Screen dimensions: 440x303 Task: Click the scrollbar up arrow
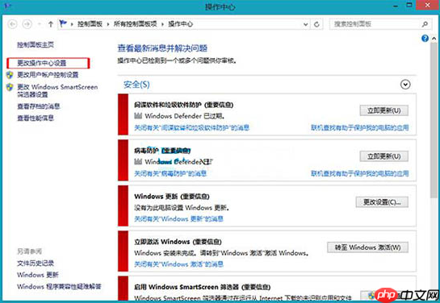[434, 39]
